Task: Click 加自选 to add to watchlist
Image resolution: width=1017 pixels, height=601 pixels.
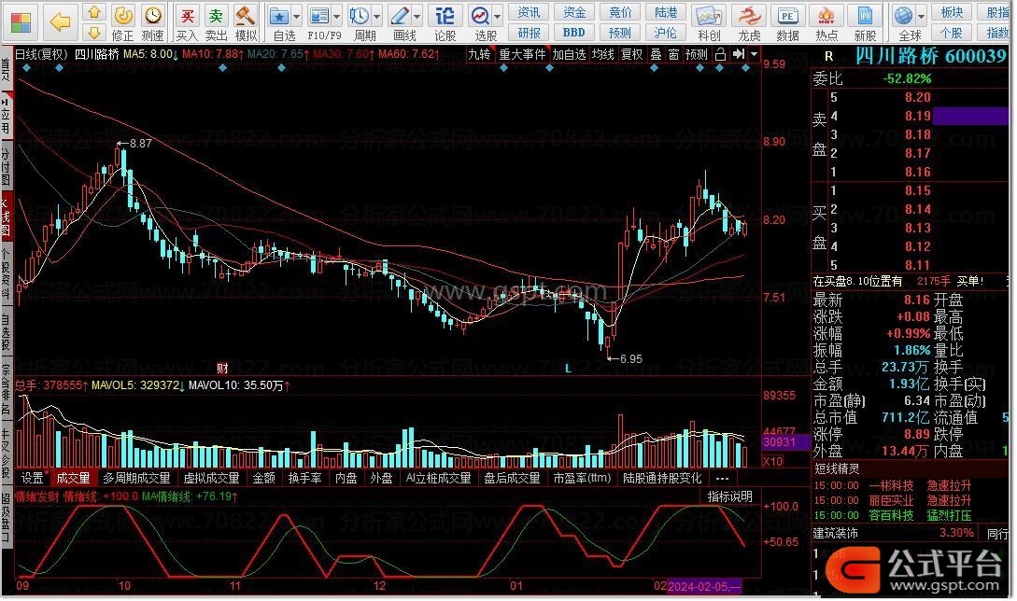Action: (570, 55)
